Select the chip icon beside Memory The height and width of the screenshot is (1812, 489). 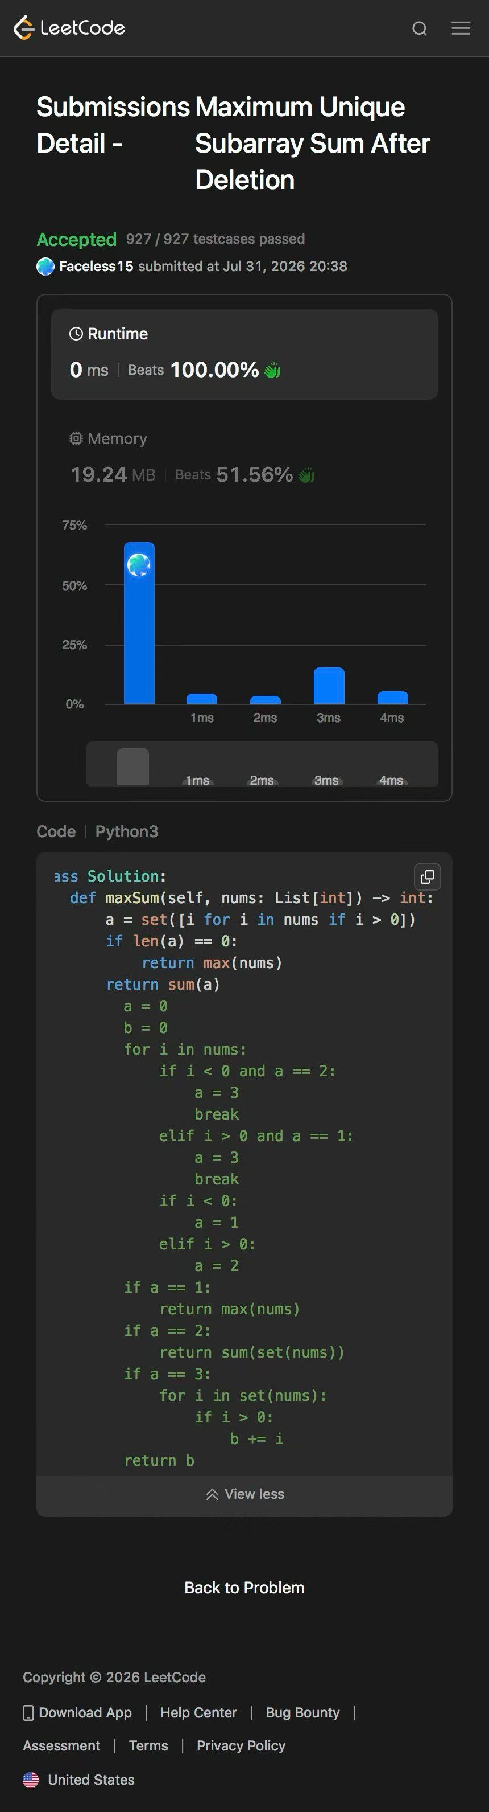pyautogui.click(x=76, y=439)
